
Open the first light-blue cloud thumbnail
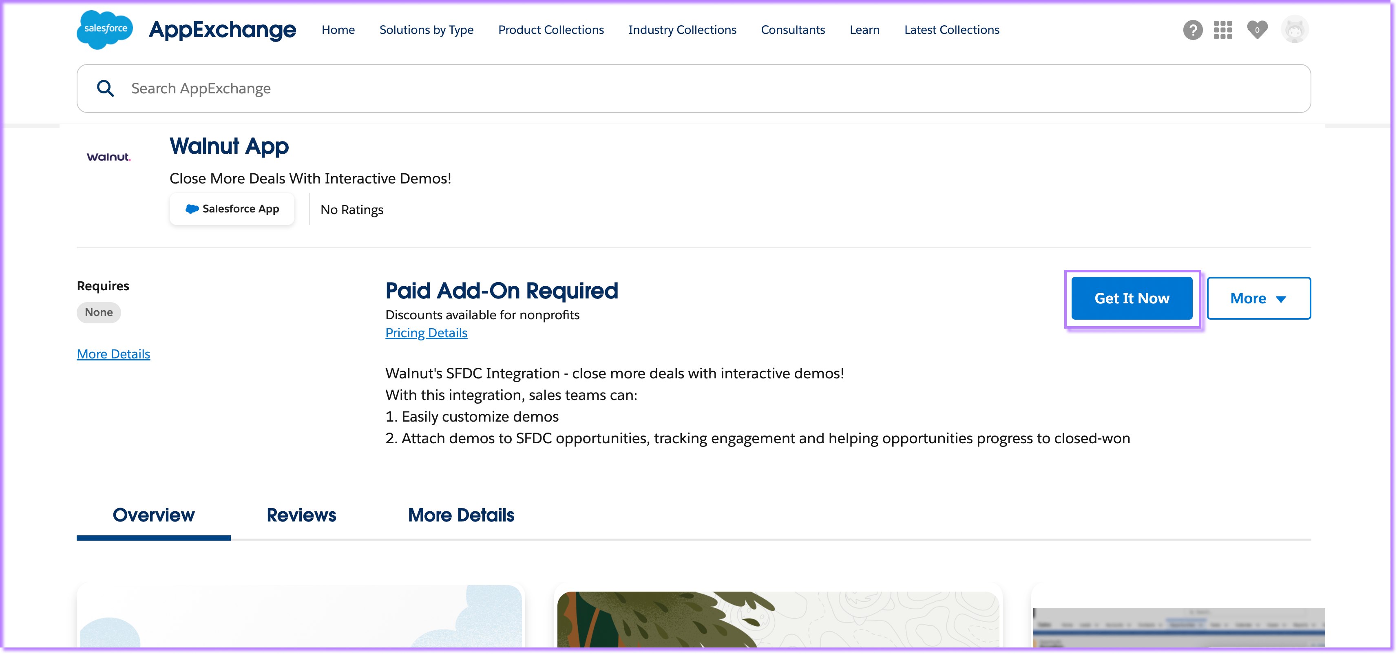tap(301, 616)
